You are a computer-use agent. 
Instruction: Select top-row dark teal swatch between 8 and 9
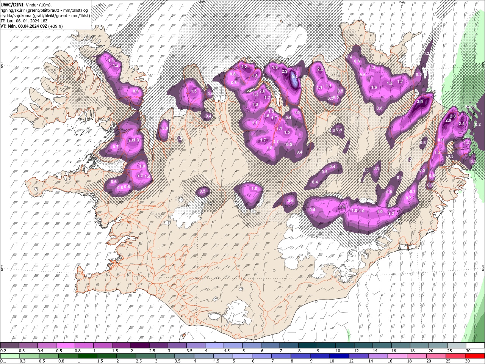coord(307,345)
